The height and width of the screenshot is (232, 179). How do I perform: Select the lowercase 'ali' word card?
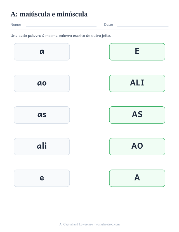(x=42, y=147)
